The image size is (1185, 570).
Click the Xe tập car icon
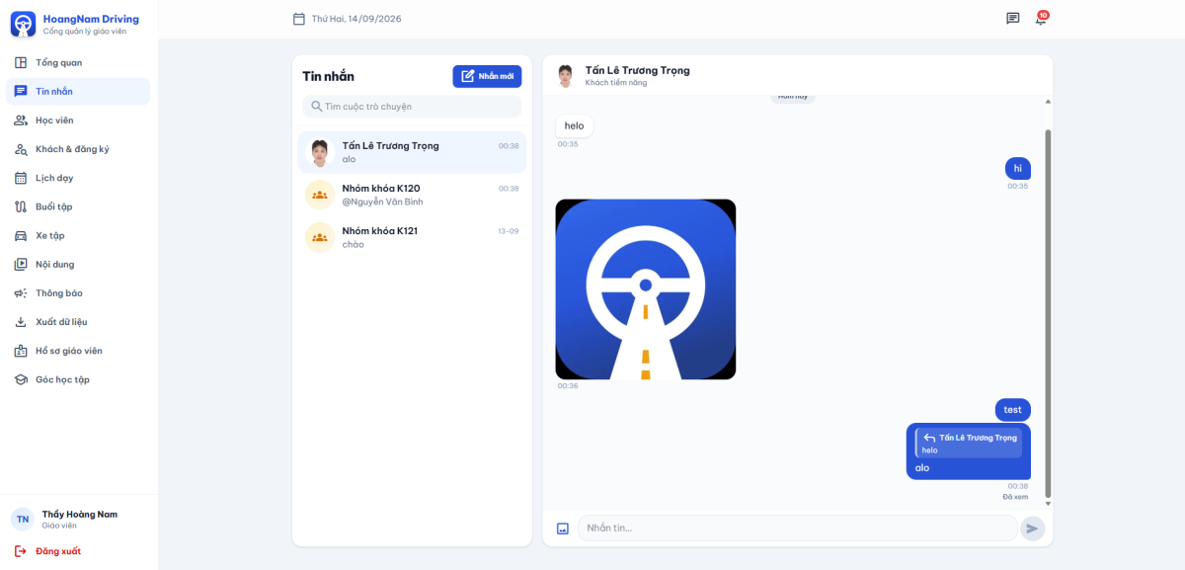pyautogui.click(x=21, y=235)
